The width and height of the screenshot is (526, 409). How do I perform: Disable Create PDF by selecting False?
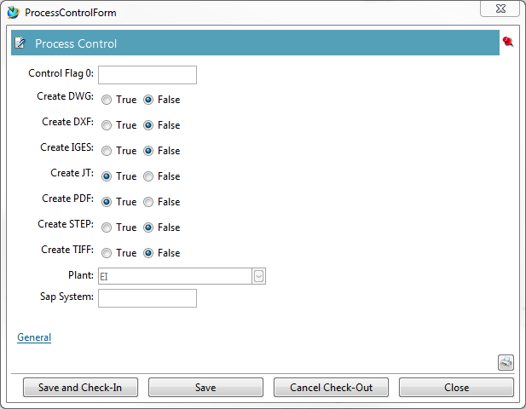(148, 202)
